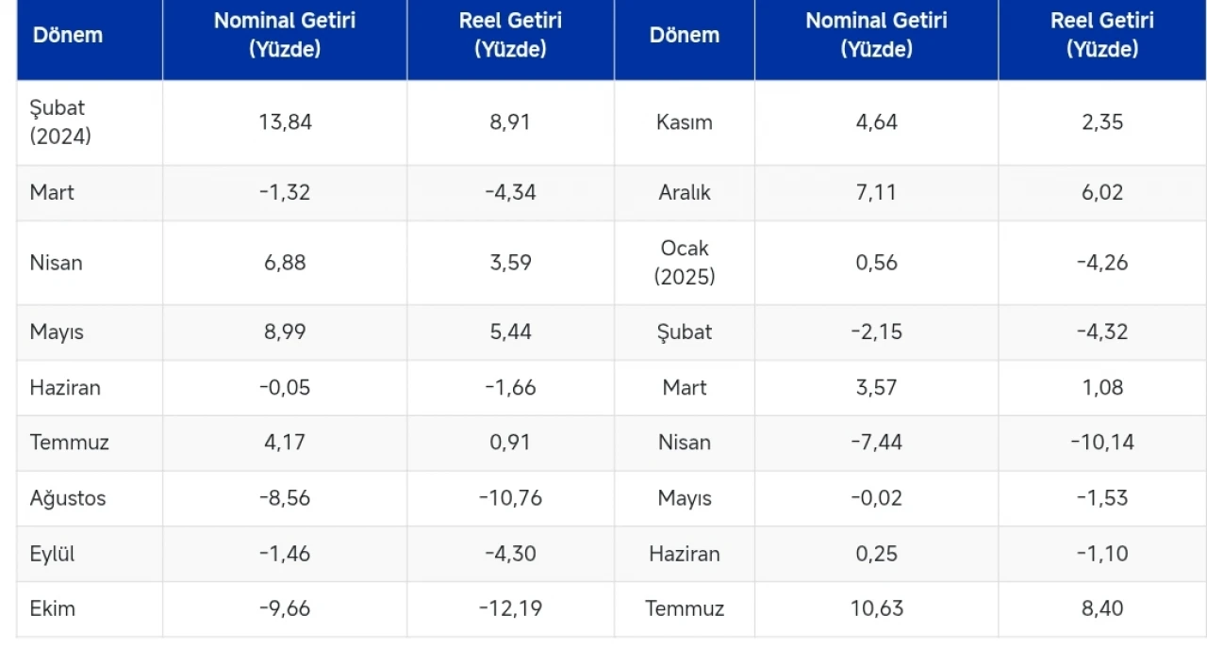The width and height of the screenshot is (1207, 647).
Task: Click the 7,11 value in Aralık row
Action: (876, 192)
